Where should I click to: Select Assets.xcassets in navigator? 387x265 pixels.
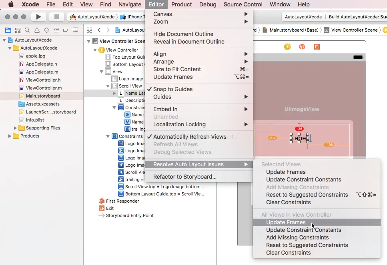click(x=42, y=104)
